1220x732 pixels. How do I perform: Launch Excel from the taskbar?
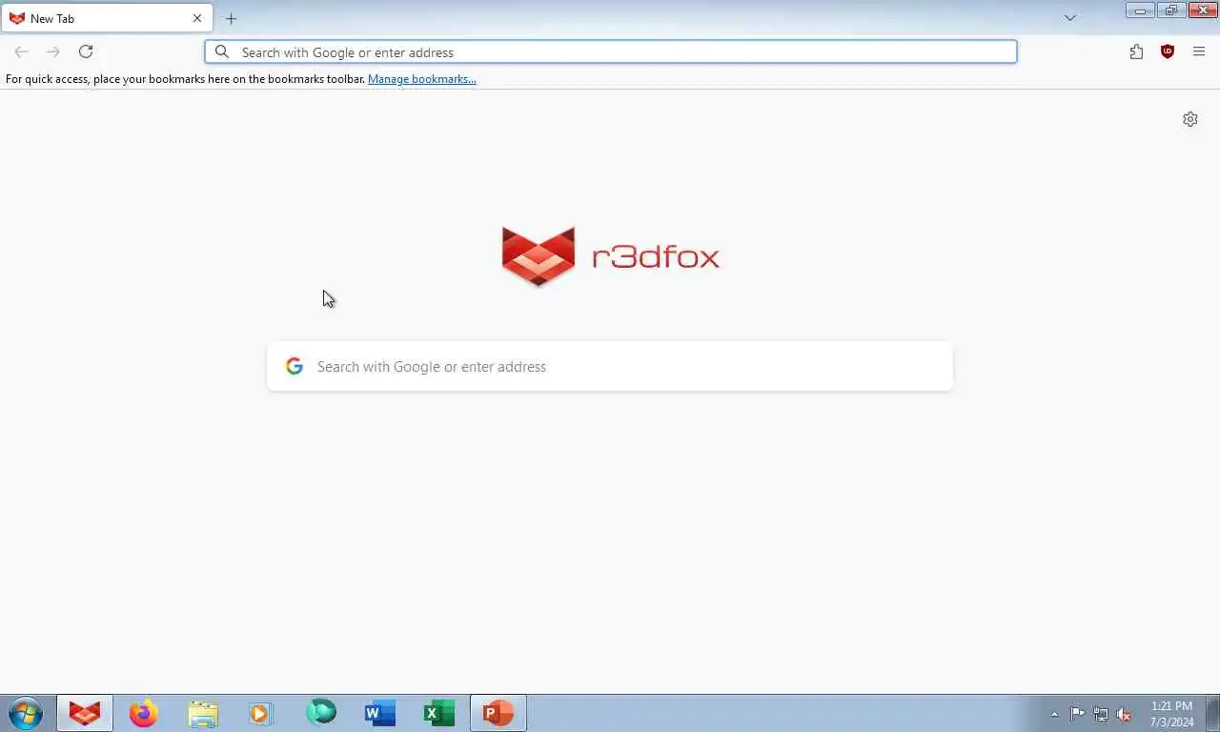(x=439, y=713)
